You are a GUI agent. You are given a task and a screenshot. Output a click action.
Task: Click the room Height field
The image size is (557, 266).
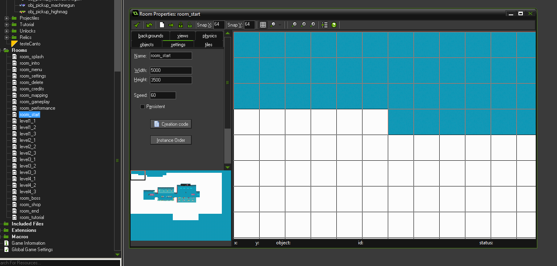[171, 80]
